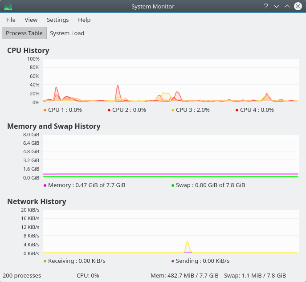Open the Settings menu
306x282 pixels.
coord(58,20)
